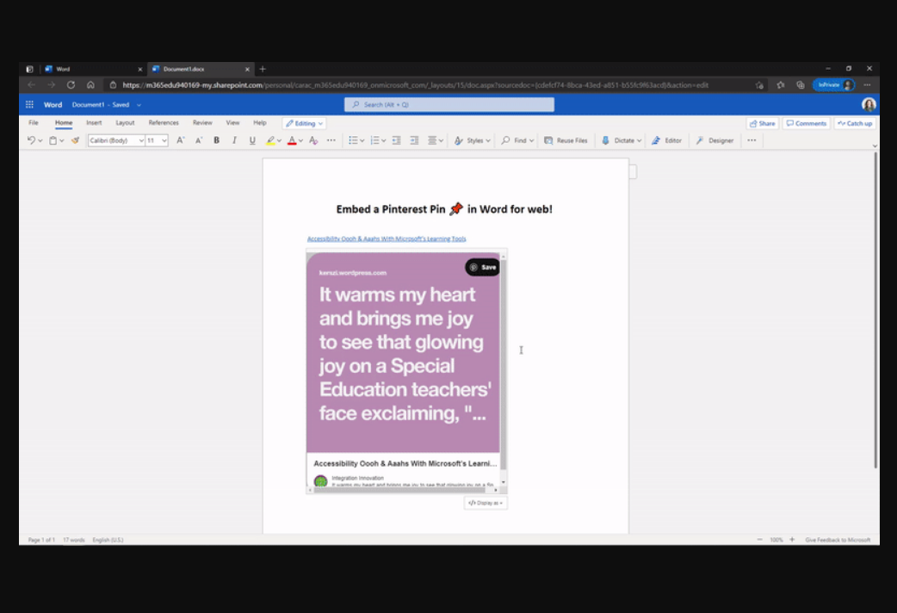Open the 'Display as' dropdown below the pin
The image size is (897, 613).
(x=485, y=502)
